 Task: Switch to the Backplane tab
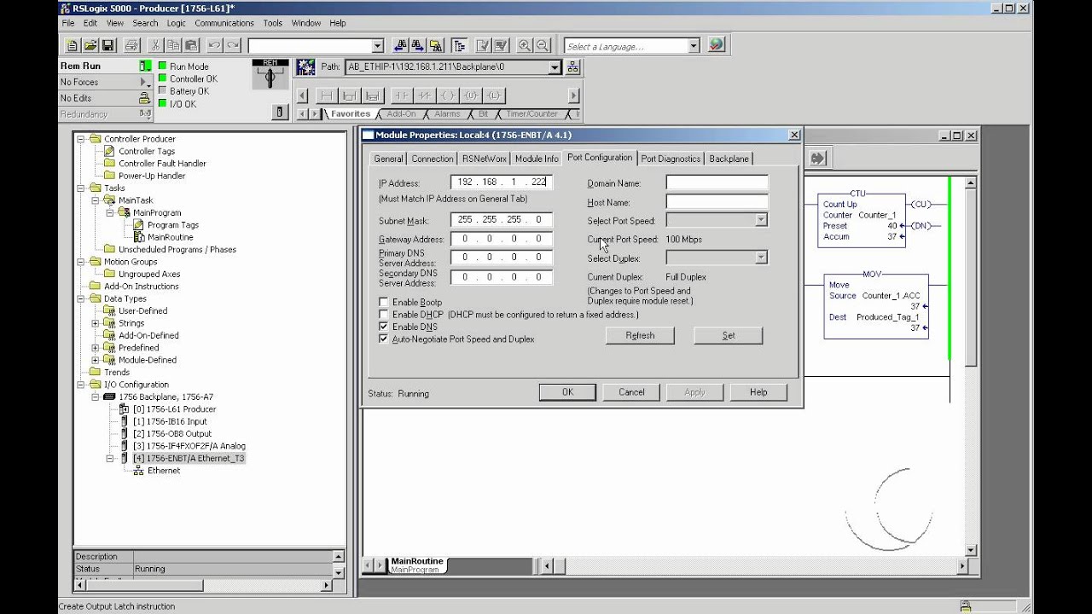729,159
